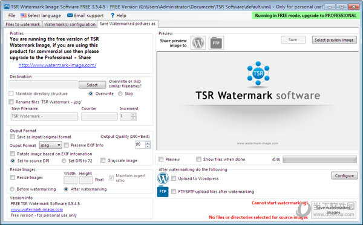This screenshot has width=363, height=225.
Task: Switch to Watermark(s) configuration tab
Action: [70, 24]
